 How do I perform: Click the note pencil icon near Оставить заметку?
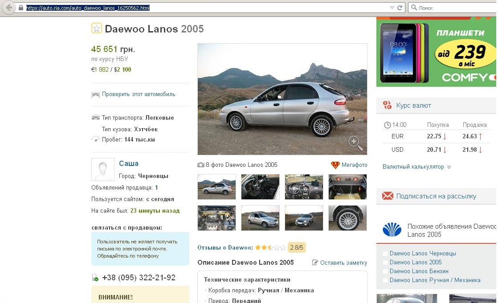(x=315, y=263)
